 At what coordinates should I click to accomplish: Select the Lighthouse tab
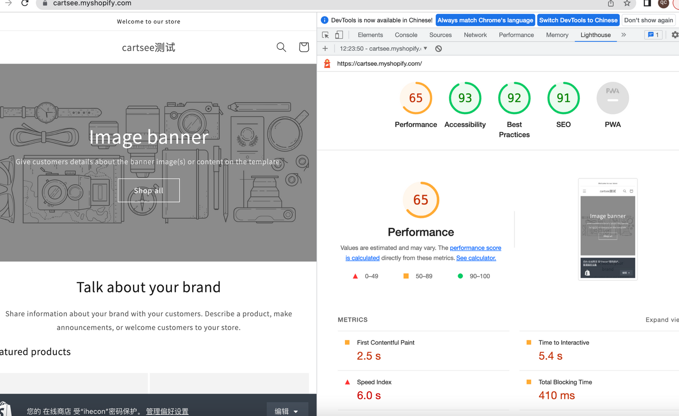(595, 35)
